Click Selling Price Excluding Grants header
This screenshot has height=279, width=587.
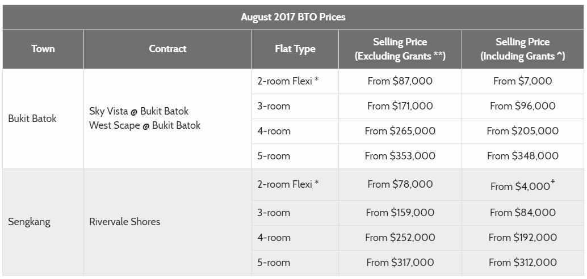pyautogui.click(x=400, y=49)
